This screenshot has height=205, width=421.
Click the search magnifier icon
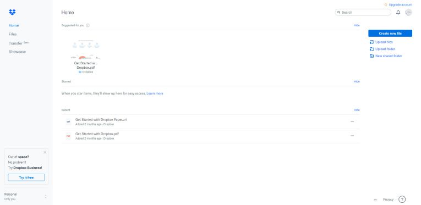(338, 12)
